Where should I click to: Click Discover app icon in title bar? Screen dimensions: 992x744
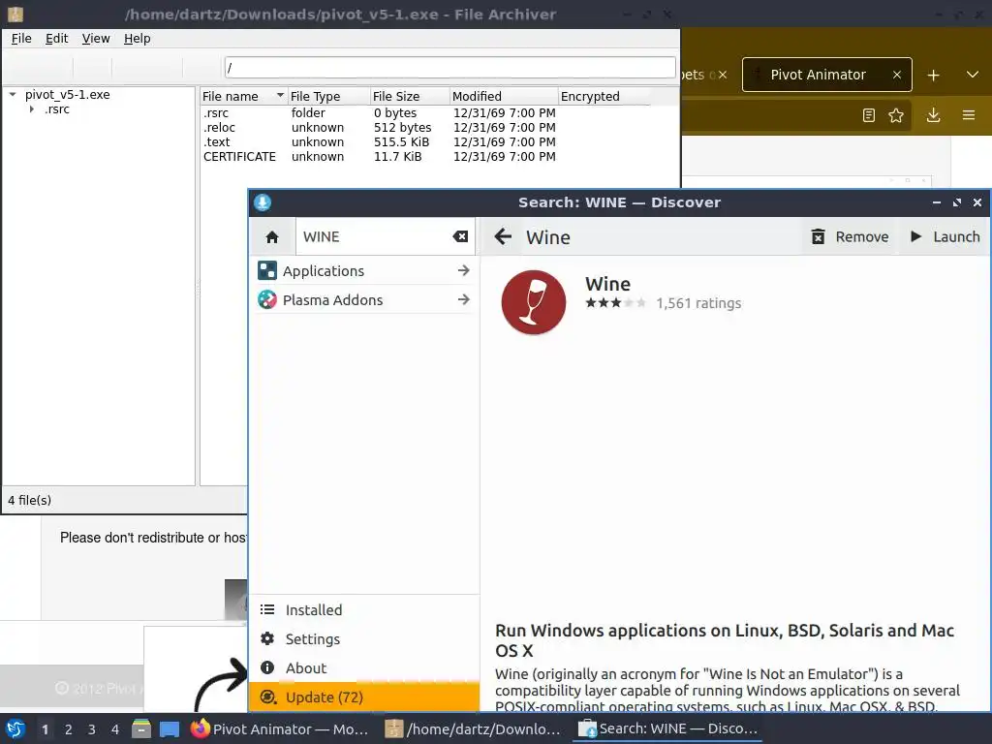click(x=263, y=202)
